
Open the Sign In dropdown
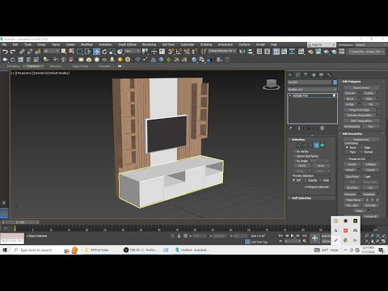[x=322, y=44]
